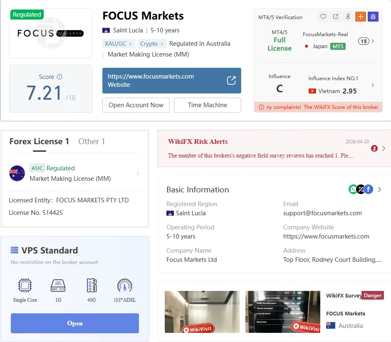Screen dimensions: 391x342
Task: Click external link icon on website banner
Action: pos(231,81)
